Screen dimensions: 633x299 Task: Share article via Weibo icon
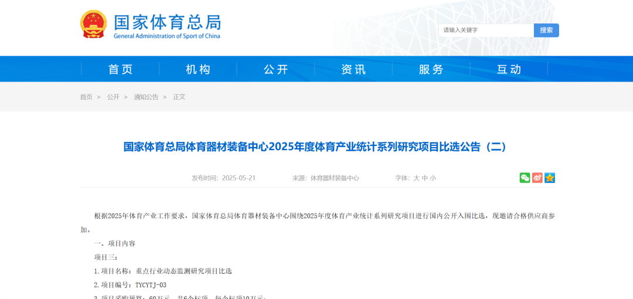[x=537, y=178]
